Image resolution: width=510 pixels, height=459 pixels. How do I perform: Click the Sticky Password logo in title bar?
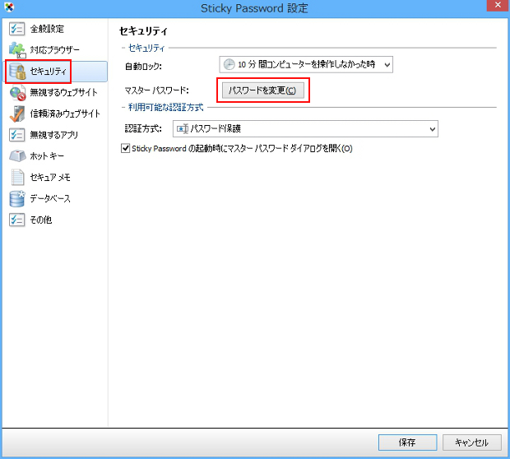(x=9, y=7)
